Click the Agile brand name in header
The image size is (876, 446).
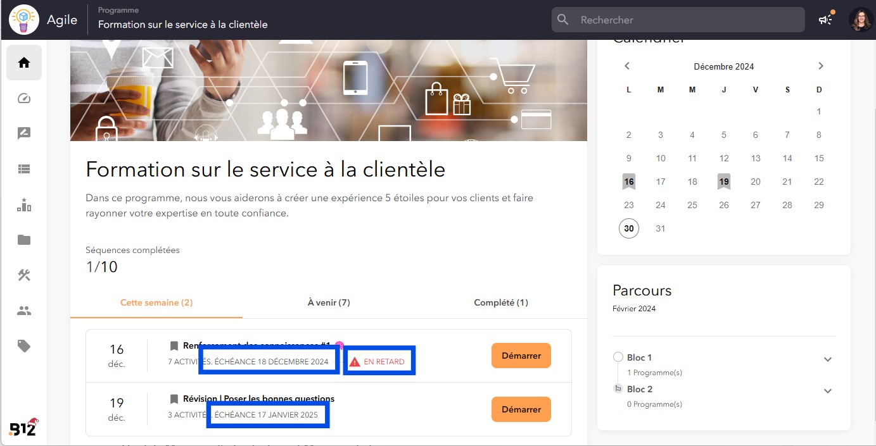pyautogui.click(x=62, y=20)
